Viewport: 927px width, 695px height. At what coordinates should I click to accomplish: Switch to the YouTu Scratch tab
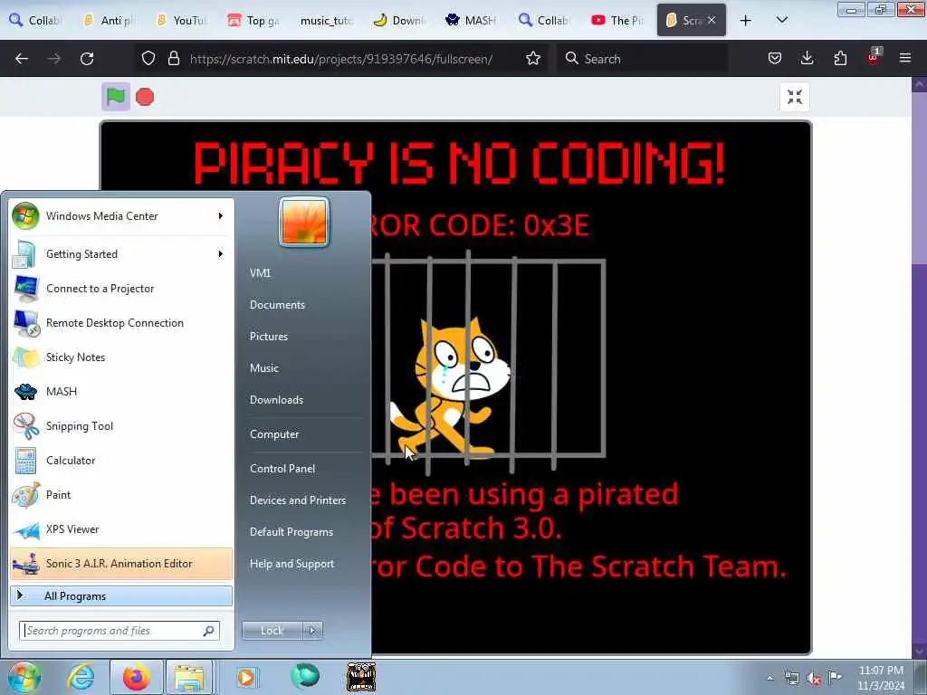[x=182, y=21]
